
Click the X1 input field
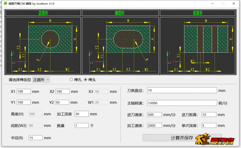(24, 92)
